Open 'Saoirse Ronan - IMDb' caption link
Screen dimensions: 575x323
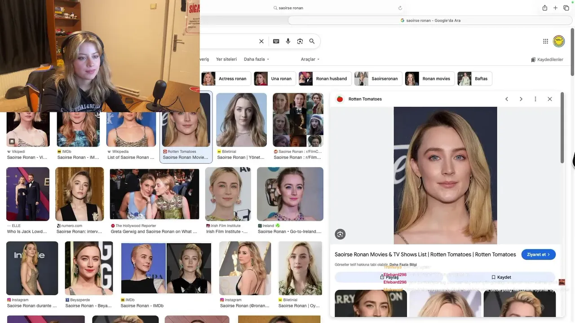pos(142,306)
